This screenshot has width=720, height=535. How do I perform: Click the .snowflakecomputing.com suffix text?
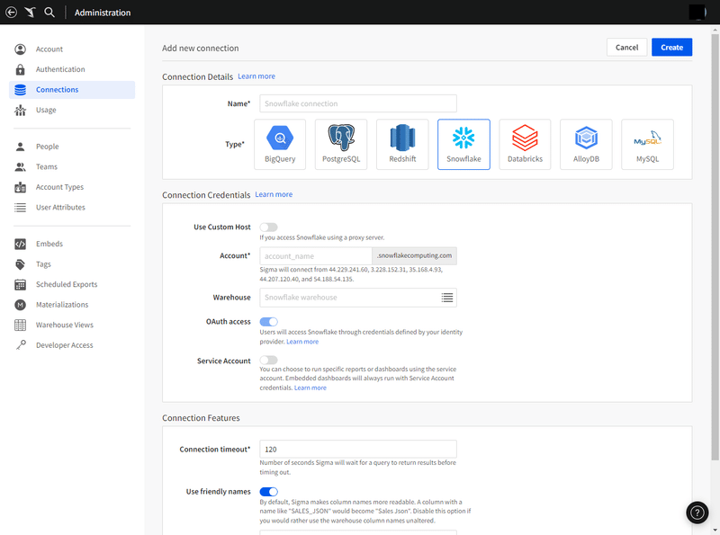(414, 255)
